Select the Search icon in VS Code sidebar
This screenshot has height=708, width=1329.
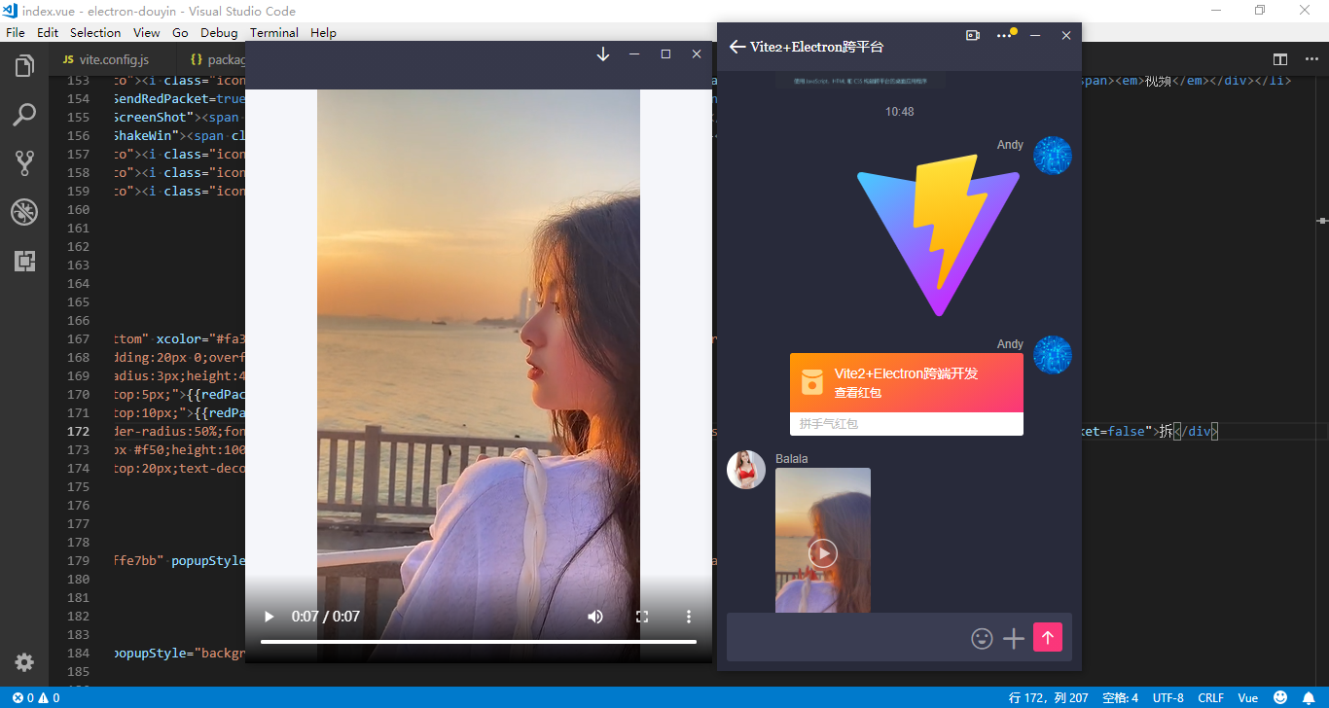click(24, 114)
